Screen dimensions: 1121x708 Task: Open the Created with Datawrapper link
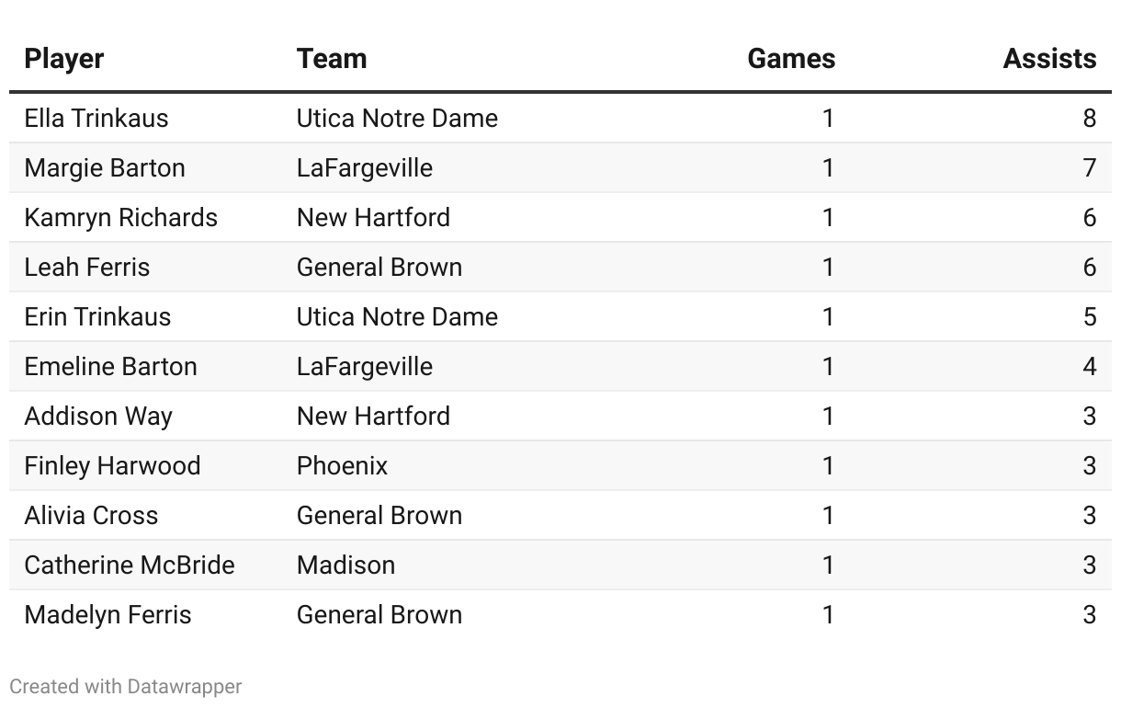126,687
